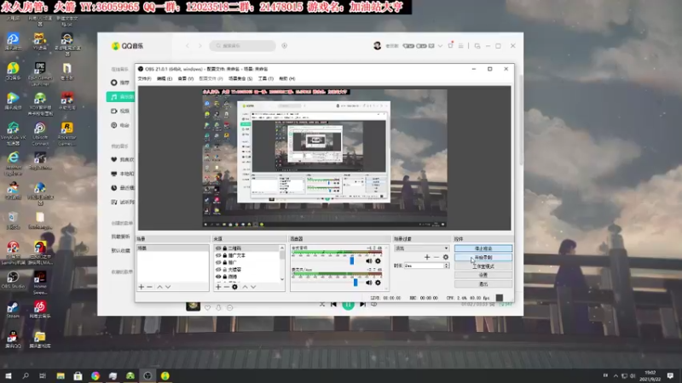Adjust the bottom mixer channel volume slider
The image size is (682, 383).
355,283
